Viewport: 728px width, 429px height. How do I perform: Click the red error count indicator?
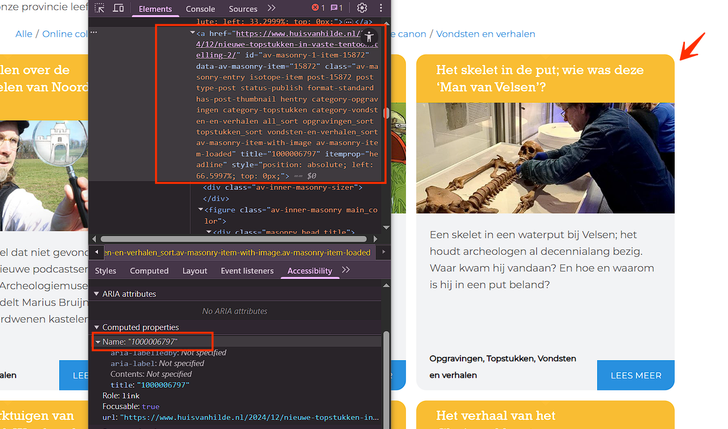point(318,8)
